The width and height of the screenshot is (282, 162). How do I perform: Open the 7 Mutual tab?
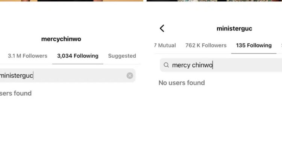point(165,45)
